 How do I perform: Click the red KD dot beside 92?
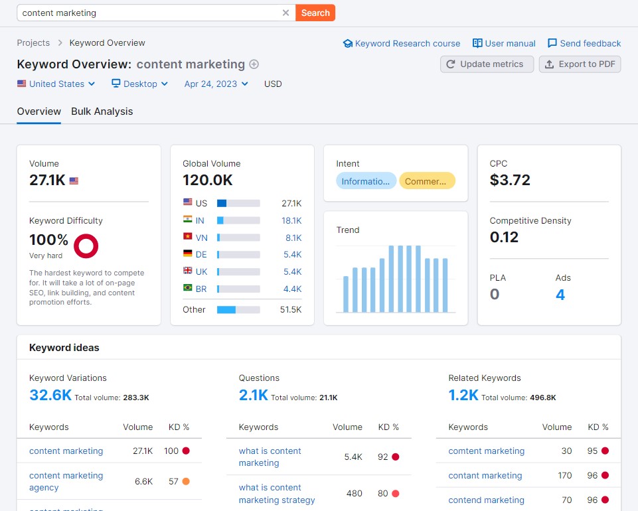pyautogui.click(x=396, y=457)
